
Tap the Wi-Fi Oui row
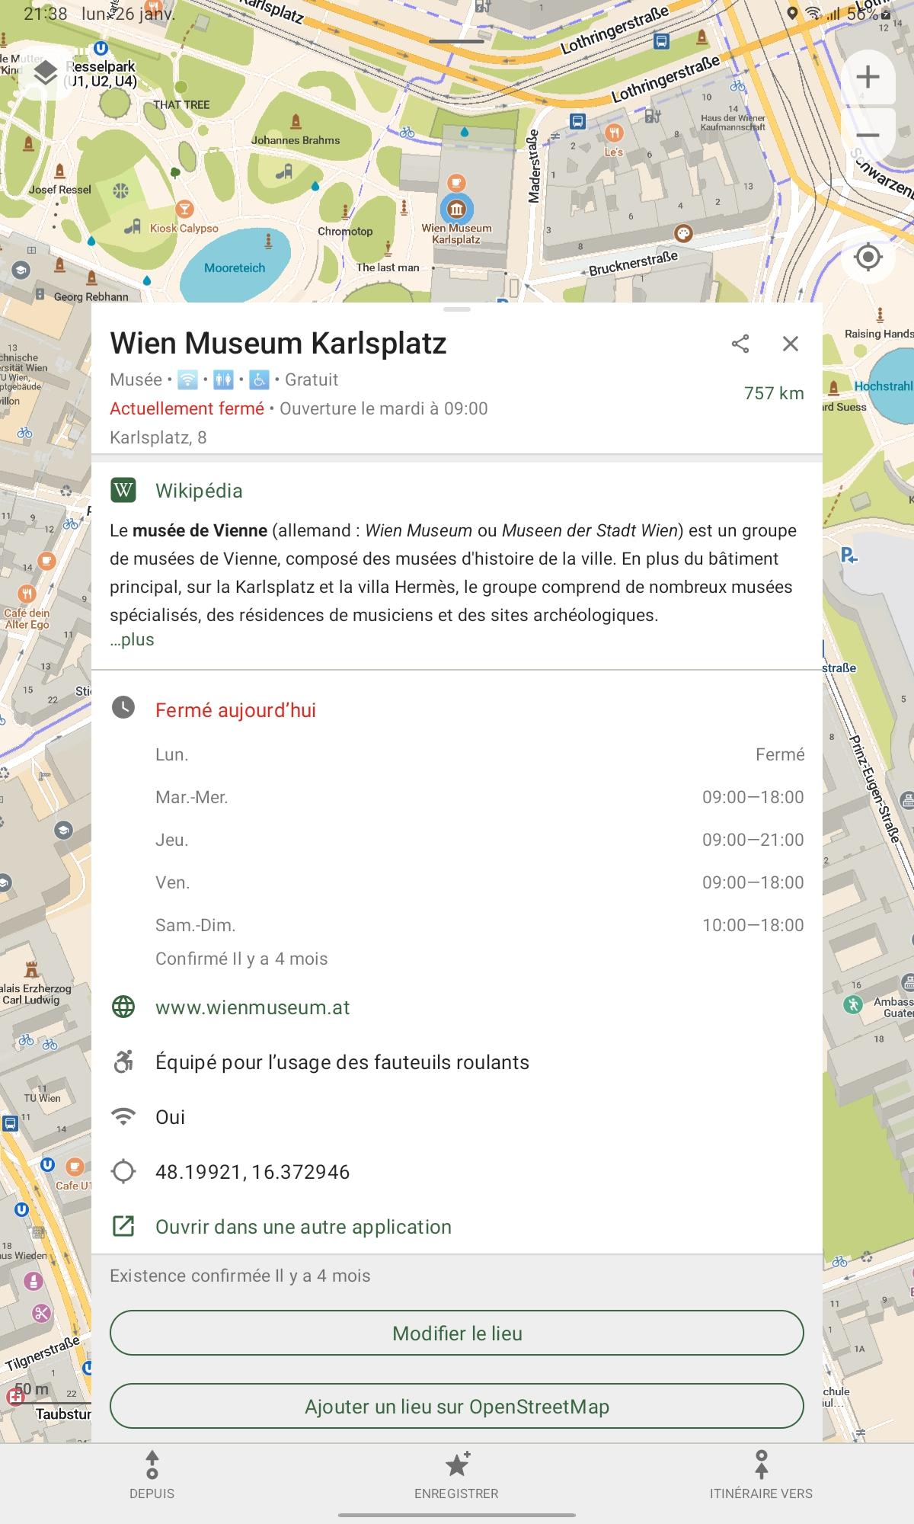(x=457, y=1117)
